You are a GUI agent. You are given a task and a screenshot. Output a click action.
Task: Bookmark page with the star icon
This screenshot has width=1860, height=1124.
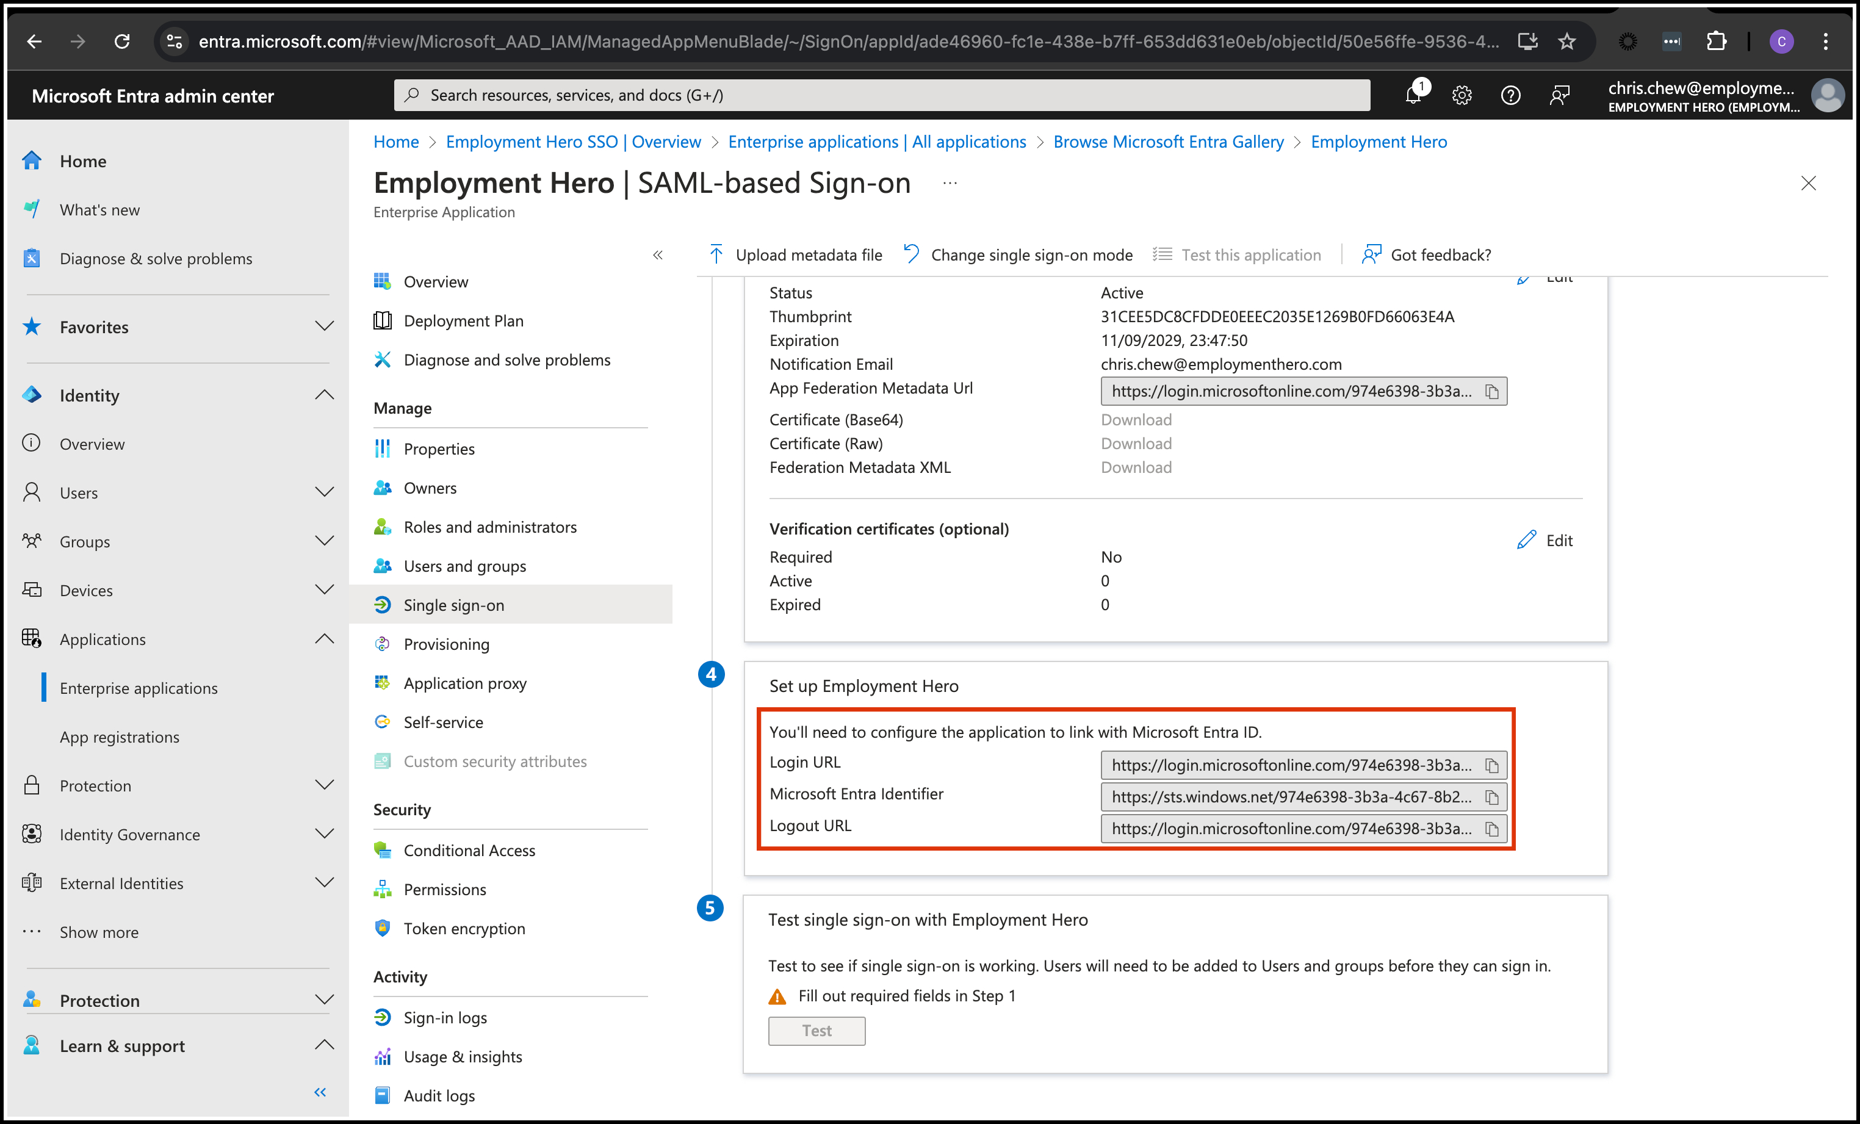pyautogui.click(x=1567, y=41)
